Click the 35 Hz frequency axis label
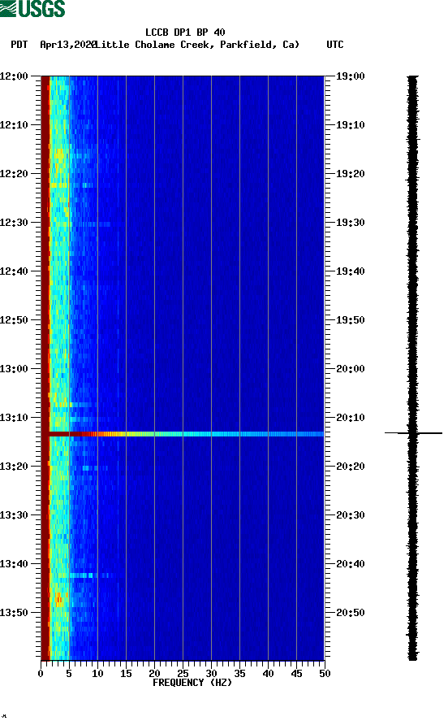Image resolution: width=448 pixels, height=725 pixels. 239,674
